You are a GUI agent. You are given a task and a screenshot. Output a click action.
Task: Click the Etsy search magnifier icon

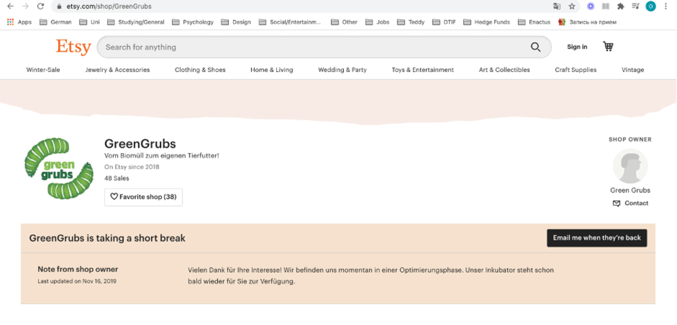pos(536,47)
